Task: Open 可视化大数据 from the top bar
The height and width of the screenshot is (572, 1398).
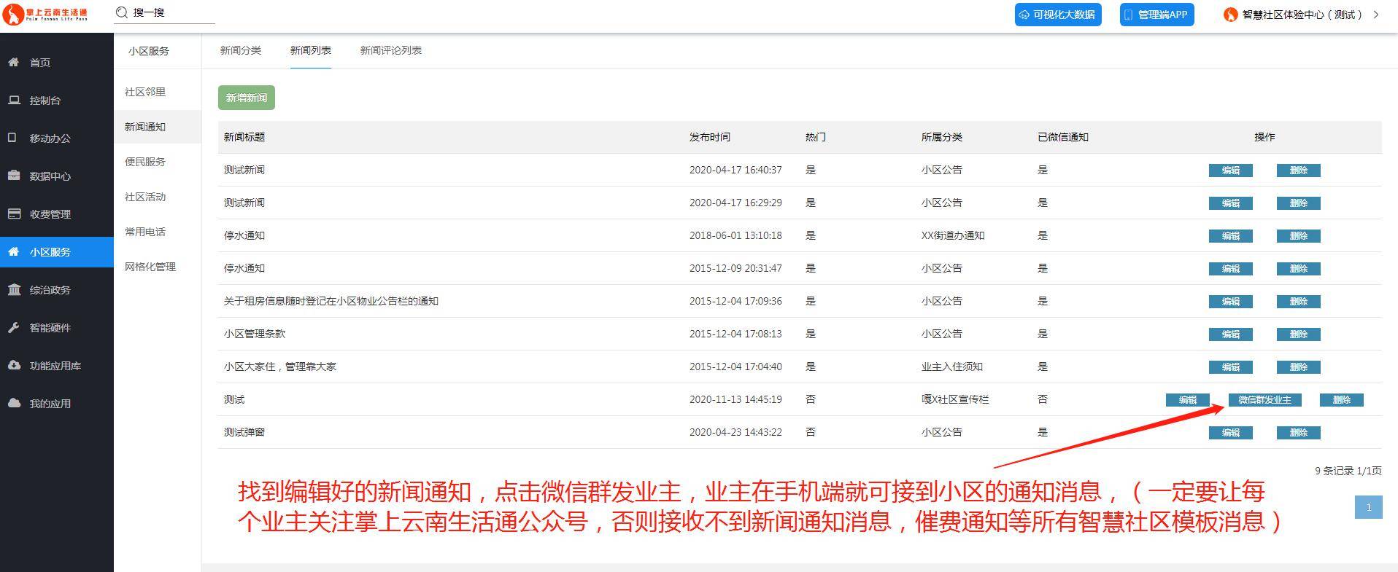Action: click(x=1057, y=15)
